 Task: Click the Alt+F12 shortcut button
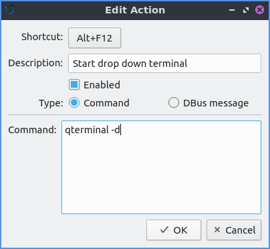point(94,38)
